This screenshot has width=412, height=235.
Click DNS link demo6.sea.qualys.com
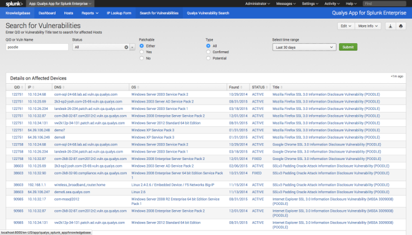click(72, 192)
